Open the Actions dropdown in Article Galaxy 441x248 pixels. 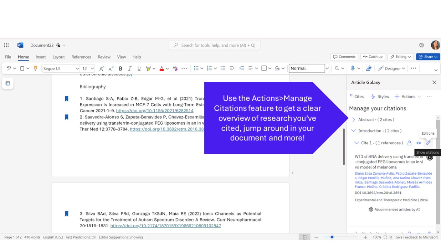point(408,97)
